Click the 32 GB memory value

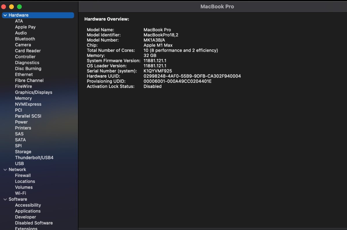[x=150, y=55]
